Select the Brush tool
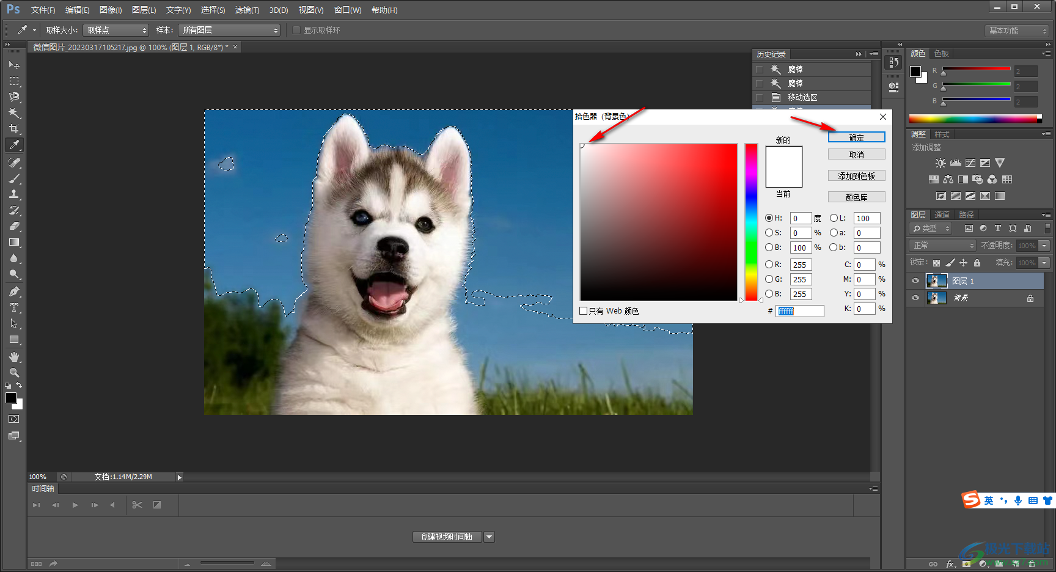 [14, 178]
